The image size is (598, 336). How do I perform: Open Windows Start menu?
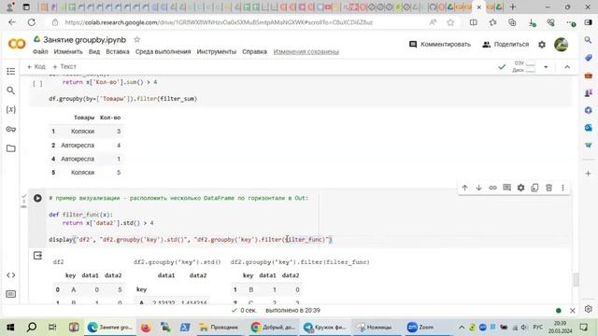(10, 328)
